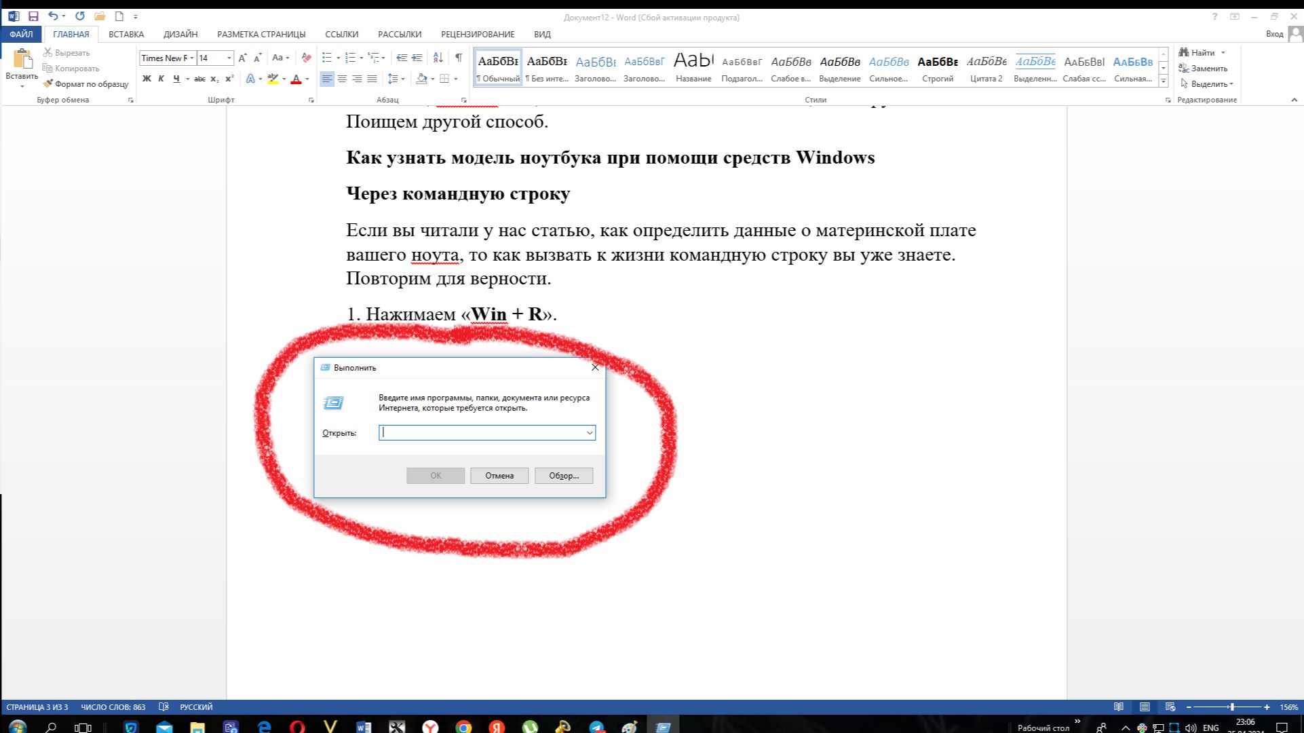The width and height of the screenshot is (1304, 733).
Task: Click the Найти button
Action: 1202,52
